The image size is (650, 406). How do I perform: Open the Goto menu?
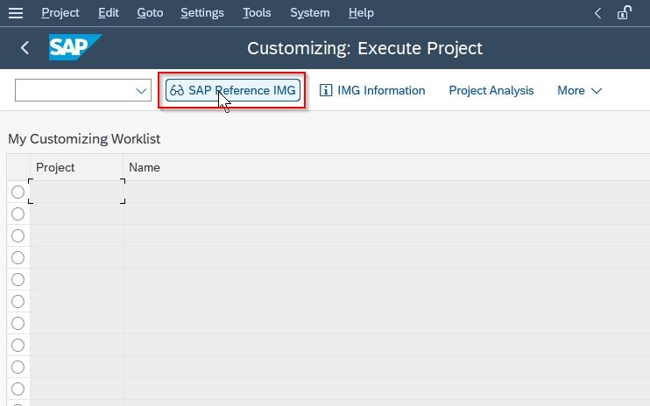click(x=150, y=13)
